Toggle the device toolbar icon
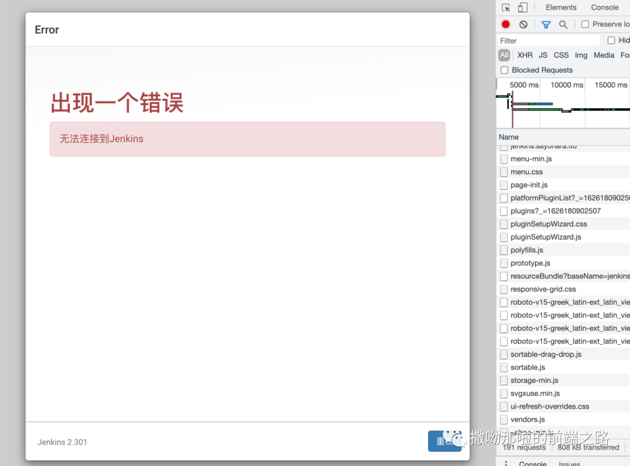630x466 pixels. [x=523, y=8]
